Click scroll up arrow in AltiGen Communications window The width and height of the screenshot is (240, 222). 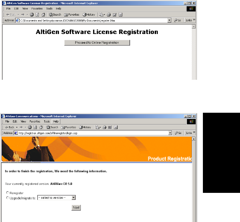click(x=194, y=139)
